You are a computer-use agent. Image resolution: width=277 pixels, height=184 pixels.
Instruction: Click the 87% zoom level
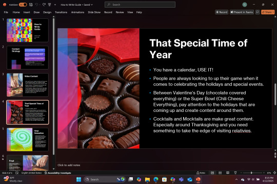tap(269, 173)
